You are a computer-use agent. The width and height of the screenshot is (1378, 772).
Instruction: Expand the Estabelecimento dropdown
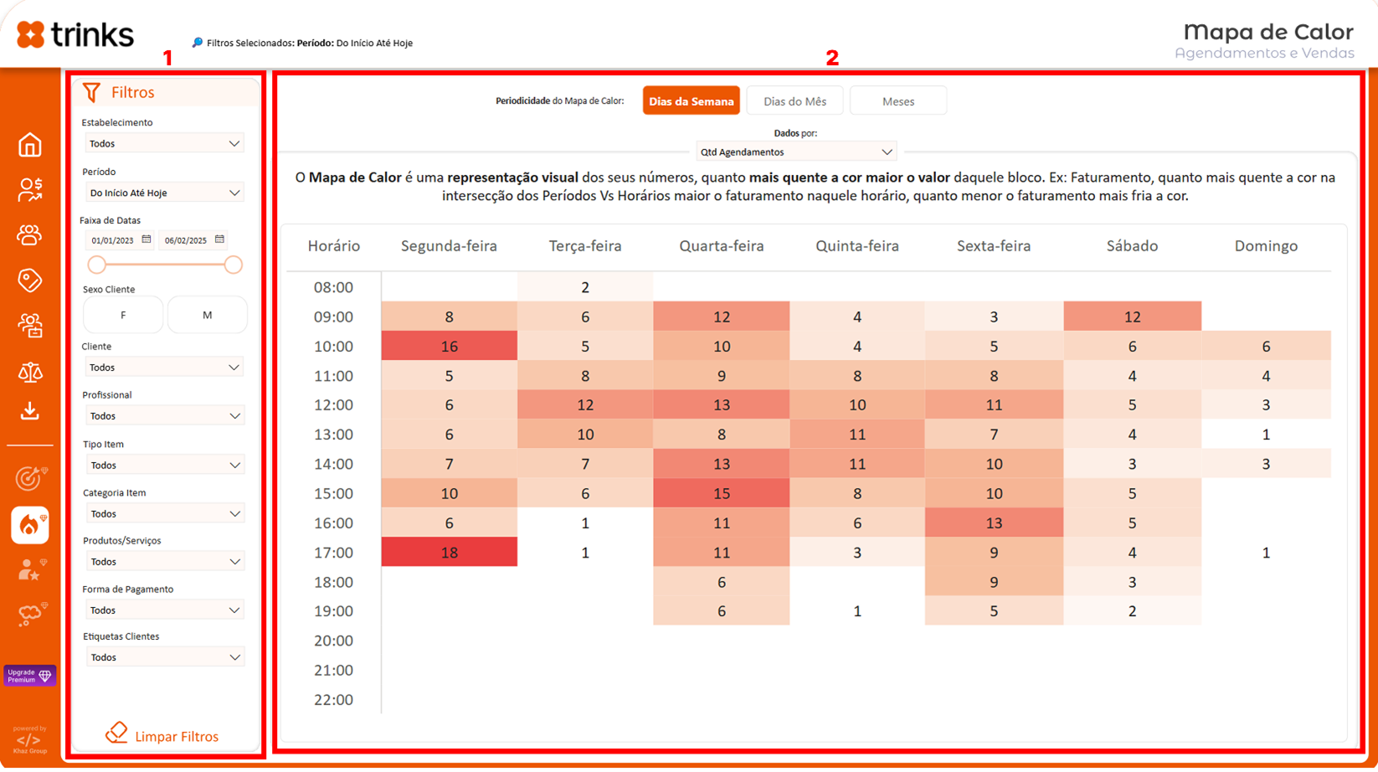point(164,144)
